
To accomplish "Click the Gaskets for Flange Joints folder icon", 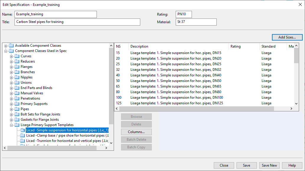I will [x=17, y=120].
